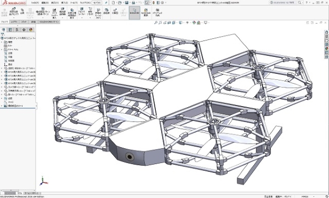Click Zoom to Fit in view toolbar
The width and height of the screenshot is (329, 198).
coord(156,22)
